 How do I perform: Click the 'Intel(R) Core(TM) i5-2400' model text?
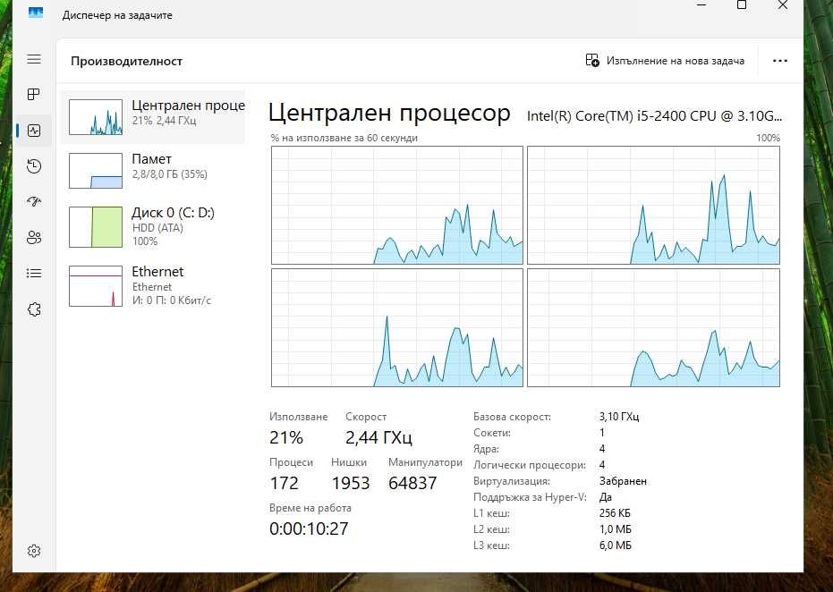(655, 115)
